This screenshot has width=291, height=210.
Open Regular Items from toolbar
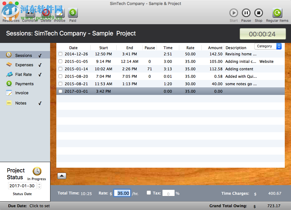click(277, 13)
